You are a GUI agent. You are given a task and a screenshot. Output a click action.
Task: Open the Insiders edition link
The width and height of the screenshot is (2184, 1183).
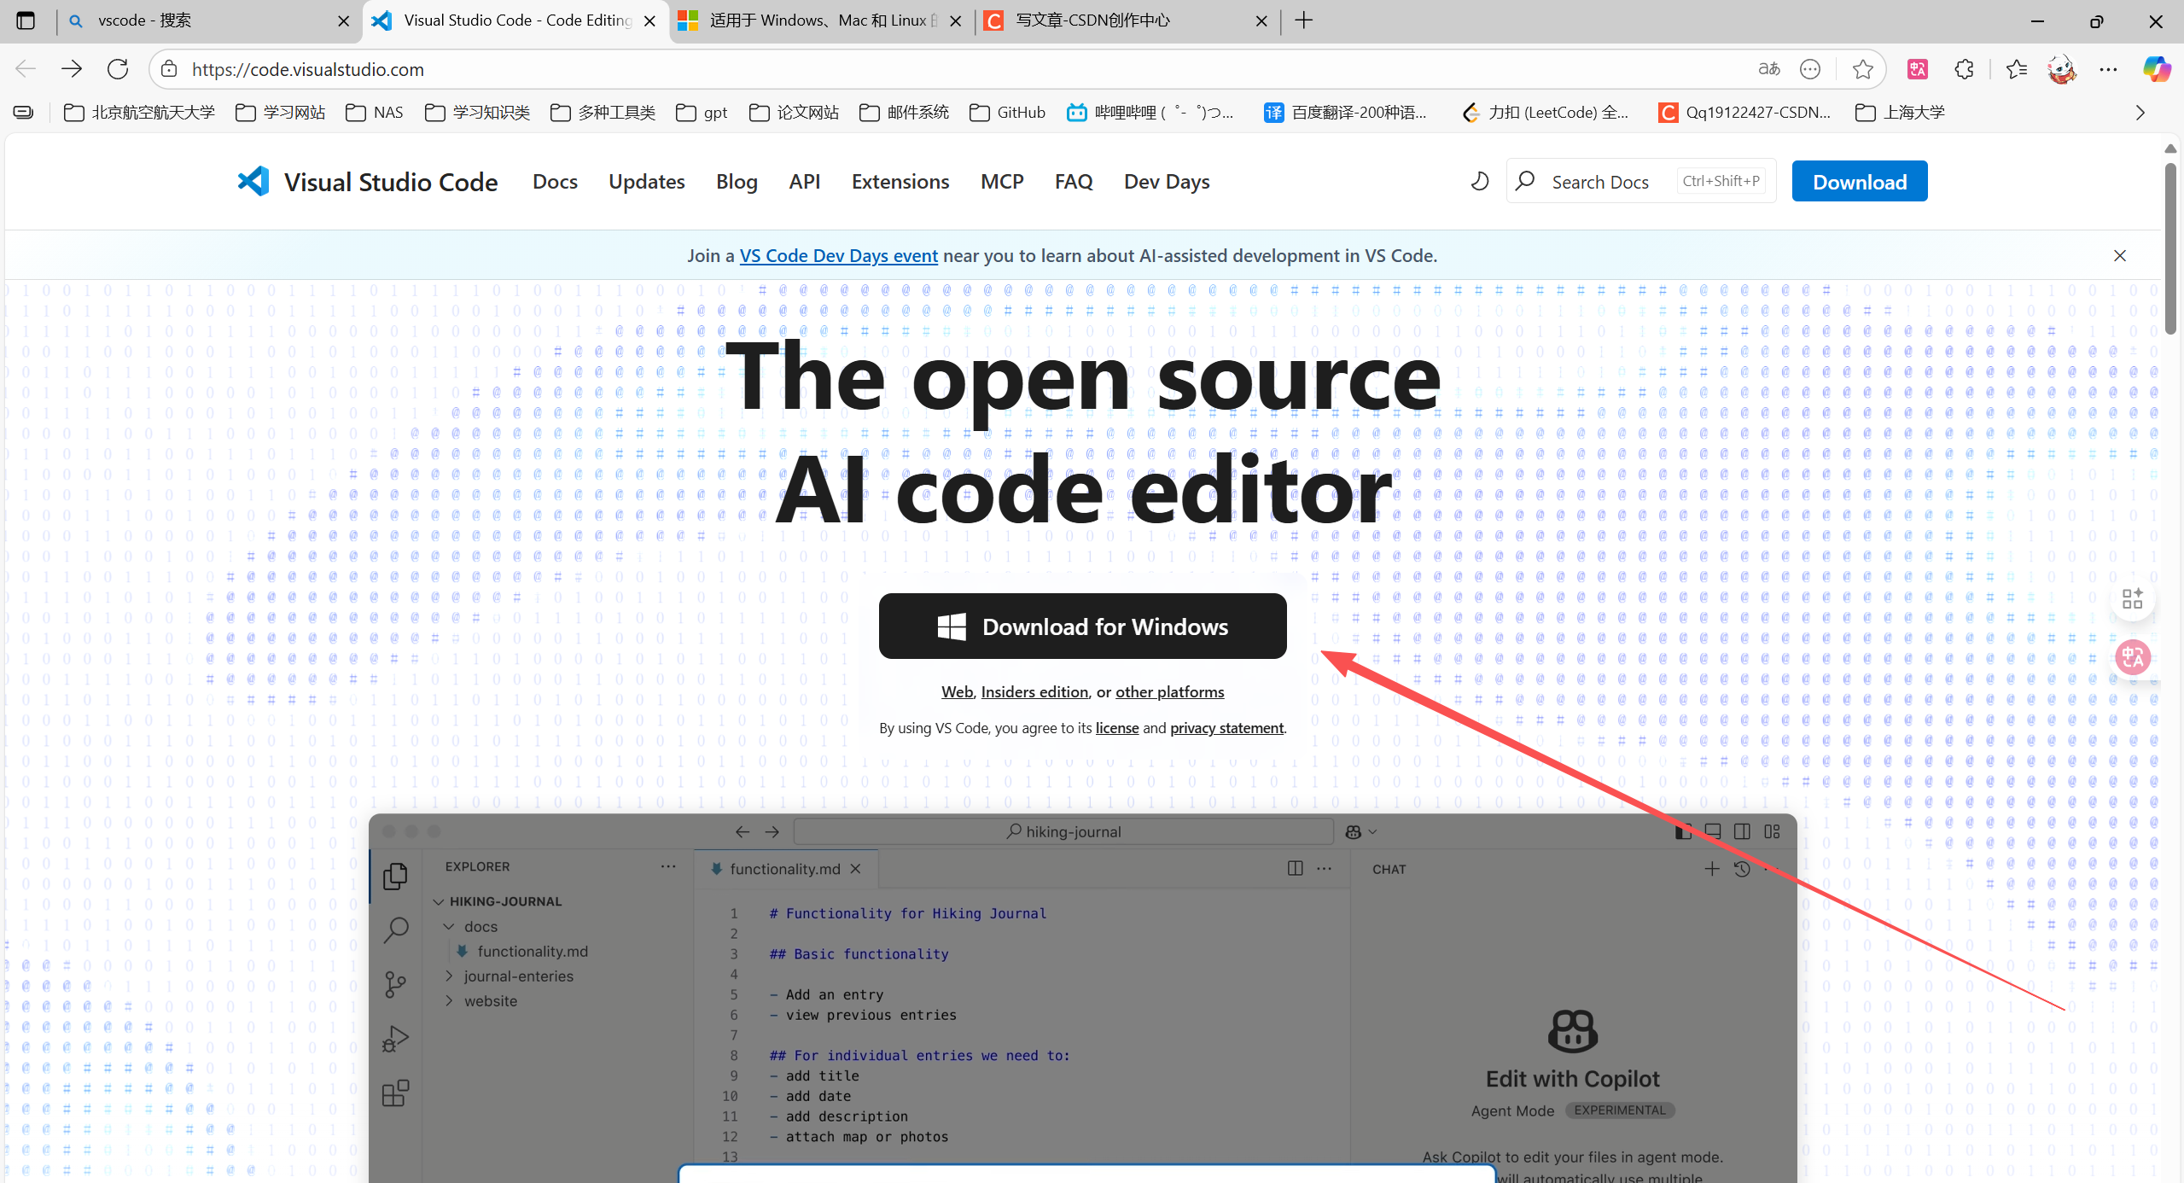point(1034,691)
